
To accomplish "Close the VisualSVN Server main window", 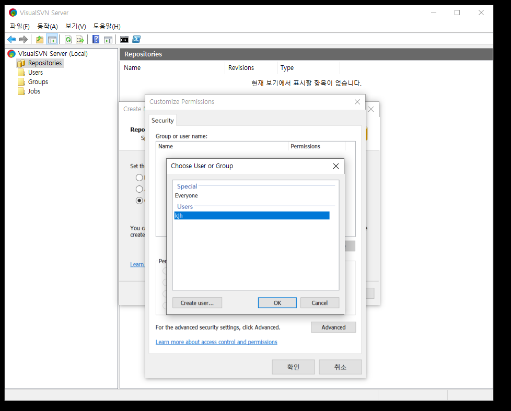I will click(x=481, y=13).
